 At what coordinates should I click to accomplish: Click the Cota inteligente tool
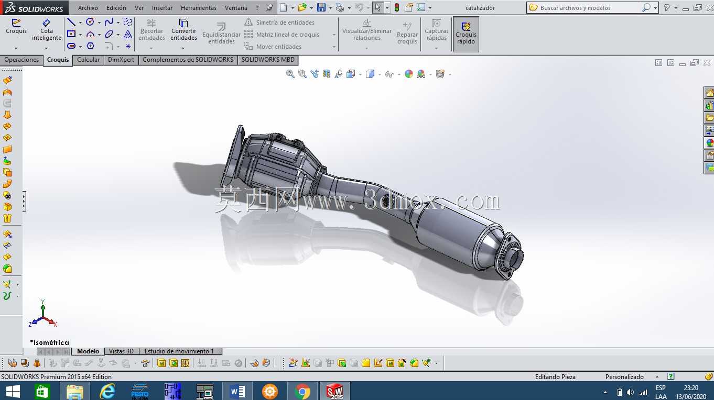46,30
